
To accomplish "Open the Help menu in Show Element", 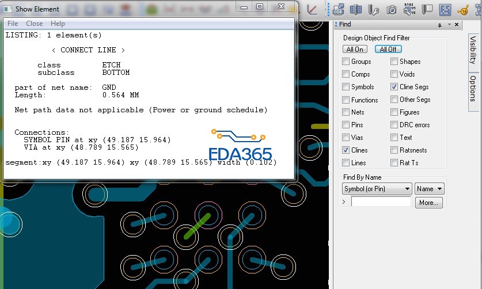I will (x=58, y=24).
